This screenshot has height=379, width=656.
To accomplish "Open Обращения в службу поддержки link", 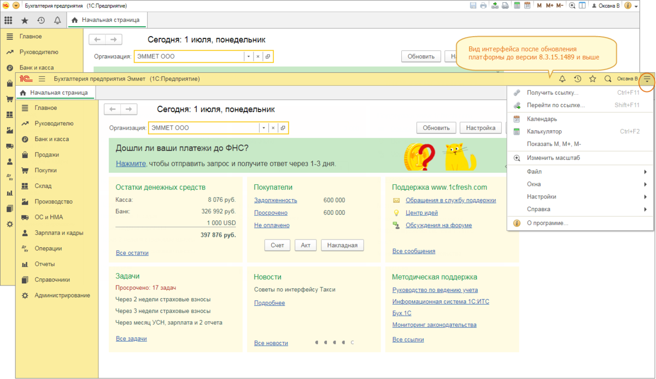I will pyautogui.click(x=450, y=200).
